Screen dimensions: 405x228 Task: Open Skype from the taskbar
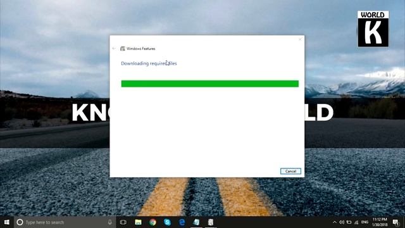[167, 222]
